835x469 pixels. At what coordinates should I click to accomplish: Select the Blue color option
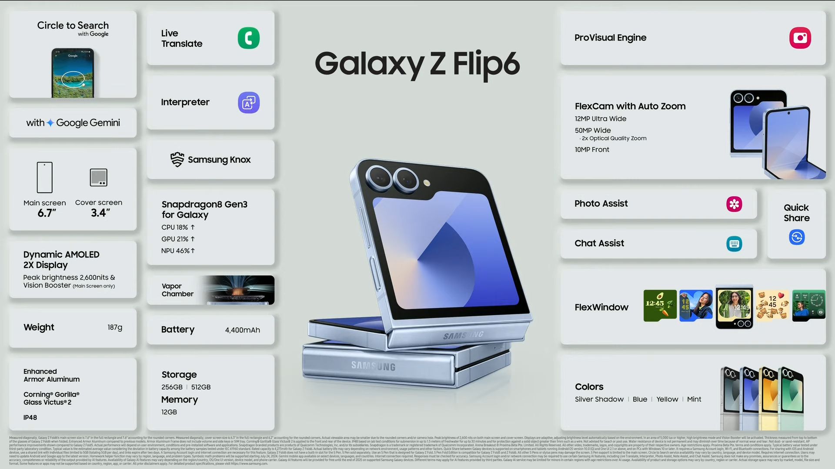point(639,399)
